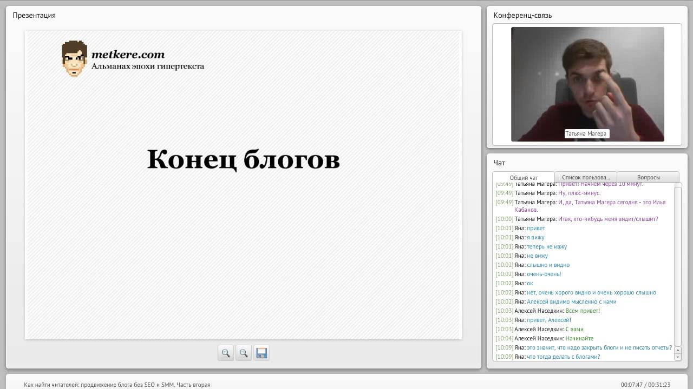
Task: Click the message 'привет, Алексей!'
Action: [549, 320]
